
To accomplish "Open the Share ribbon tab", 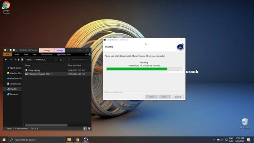I will click(26, 54).
